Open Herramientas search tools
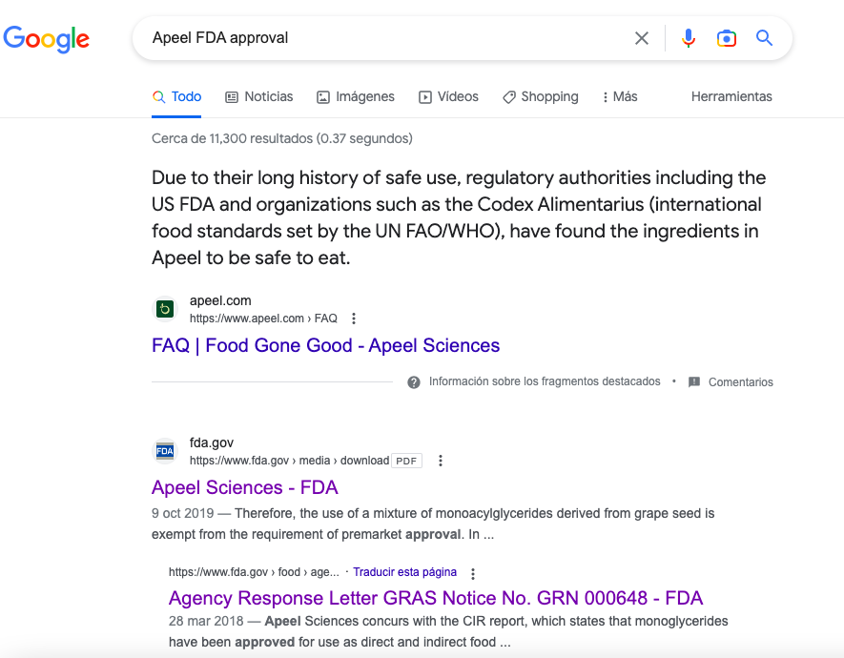The height and width of the screenshot is (658, 844). [731, 97]
